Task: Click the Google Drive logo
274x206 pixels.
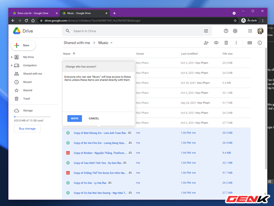Action: coord(23,31)
